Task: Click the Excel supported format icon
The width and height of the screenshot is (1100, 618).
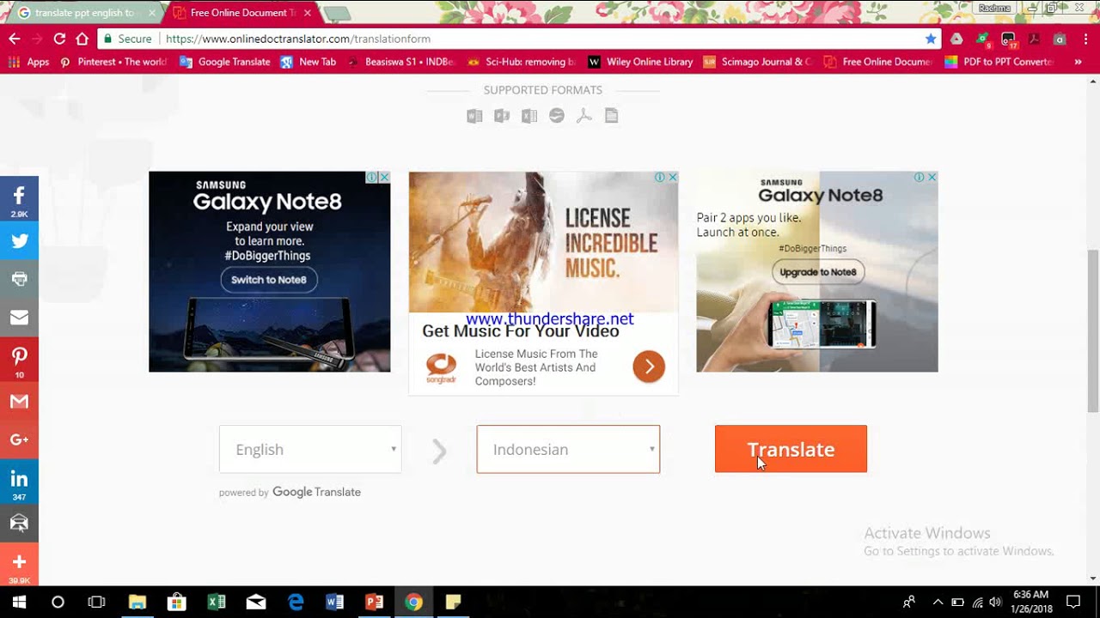Action: (529, 116)
